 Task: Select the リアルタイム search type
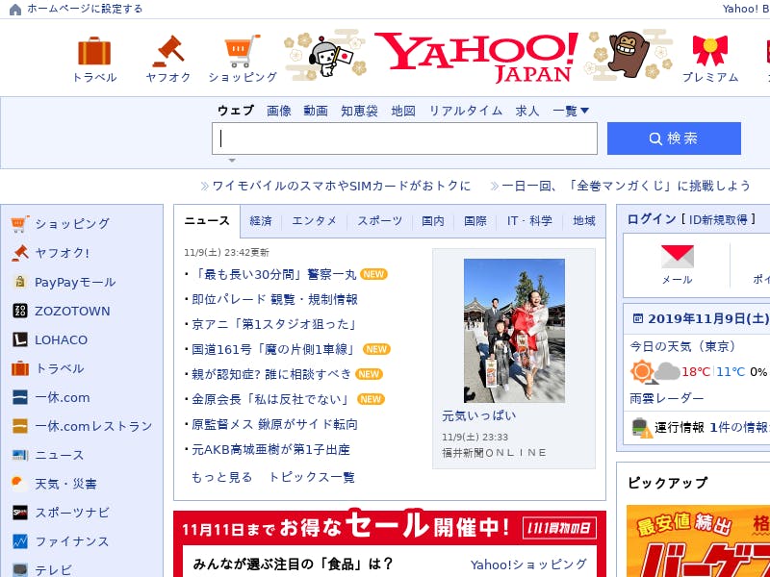pos(466,111)
